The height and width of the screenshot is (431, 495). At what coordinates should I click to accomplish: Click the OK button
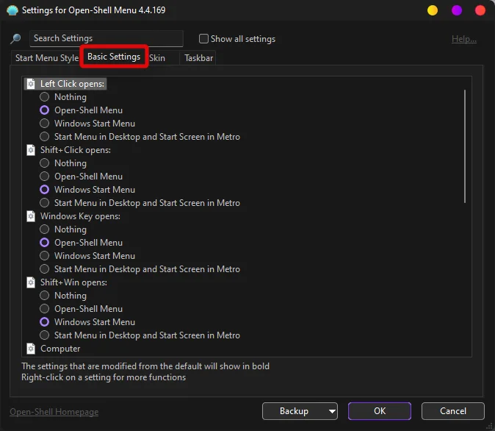pyautogui.click(x=380, y=411)
